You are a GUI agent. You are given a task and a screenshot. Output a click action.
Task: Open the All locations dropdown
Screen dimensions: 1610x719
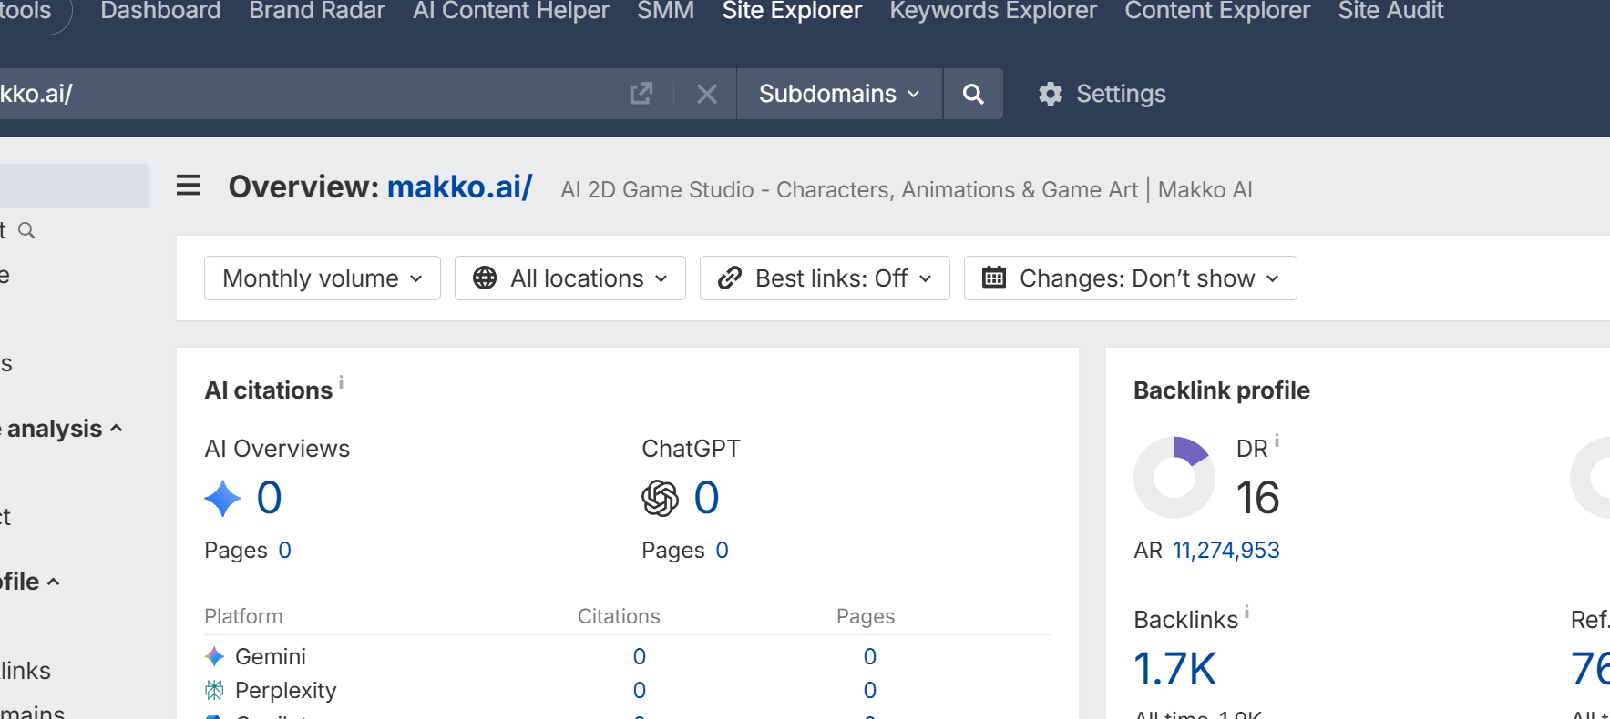point(570,278)
